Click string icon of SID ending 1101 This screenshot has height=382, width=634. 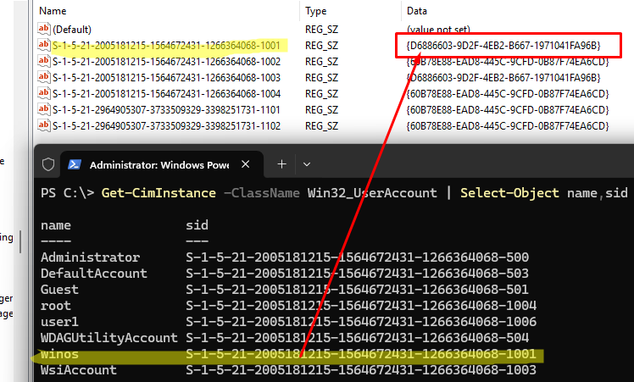coord(44,109)
